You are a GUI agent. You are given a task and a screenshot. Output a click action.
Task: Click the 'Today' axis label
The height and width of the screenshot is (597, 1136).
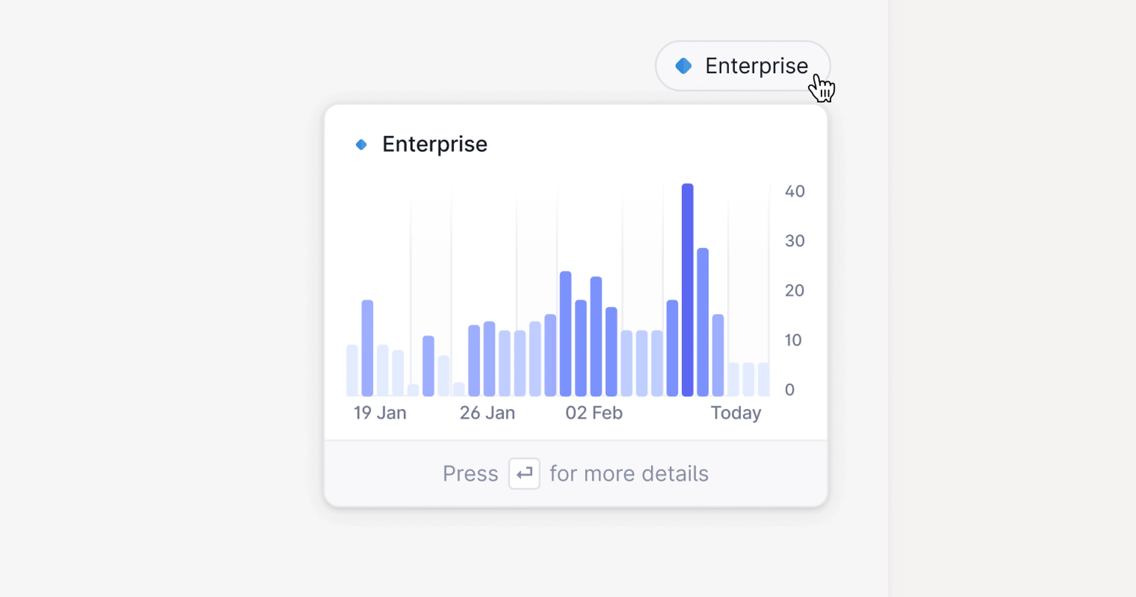coord(736,413)
